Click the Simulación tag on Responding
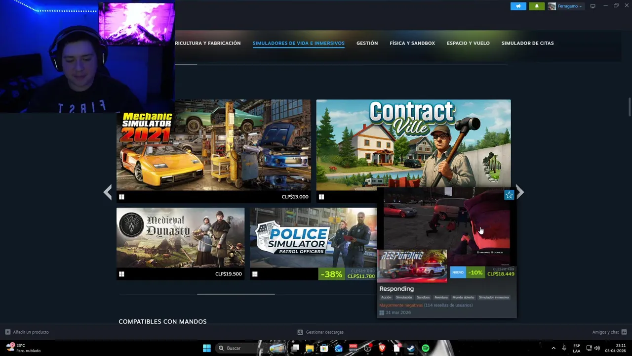Image resolution: width=632 pixels, height=356 pixels. 404,297
